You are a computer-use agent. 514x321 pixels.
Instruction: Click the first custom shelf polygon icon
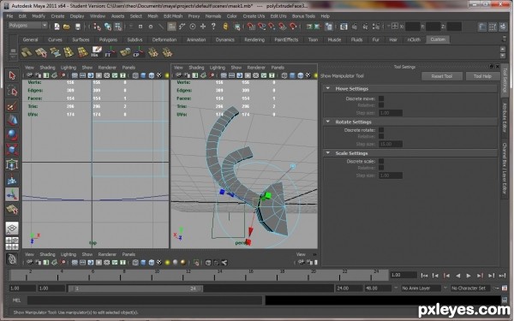[x=27, y=52]
